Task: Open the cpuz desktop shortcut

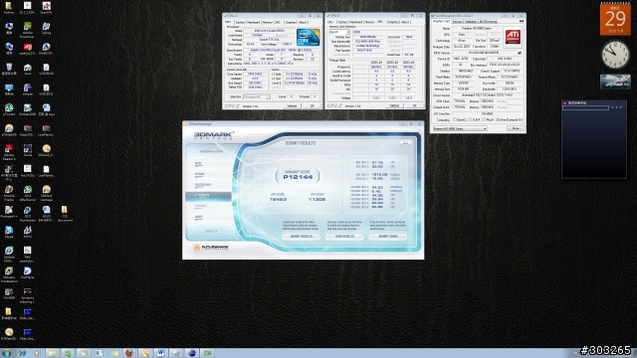Action: click(28, 68)
